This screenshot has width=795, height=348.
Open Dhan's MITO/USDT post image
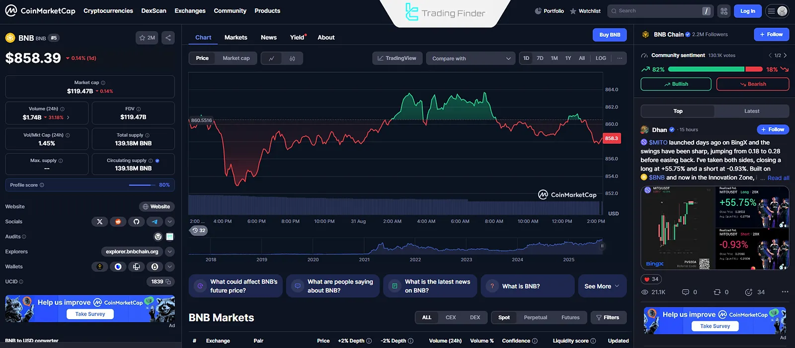click(x=715, y=228)
